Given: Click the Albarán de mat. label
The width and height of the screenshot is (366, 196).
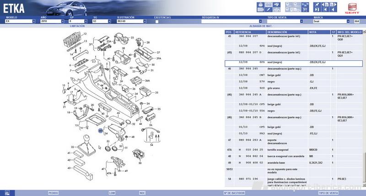Looking at the screenshot, I should (258, 26).
